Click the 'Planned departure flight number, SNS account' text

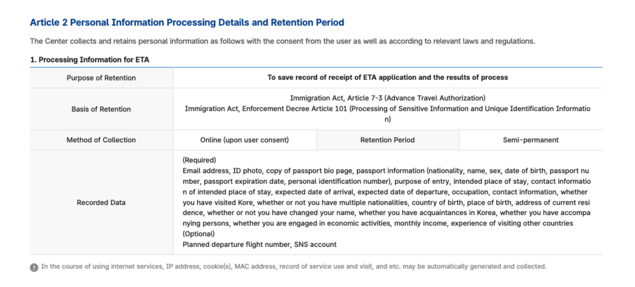click(260, 245)
